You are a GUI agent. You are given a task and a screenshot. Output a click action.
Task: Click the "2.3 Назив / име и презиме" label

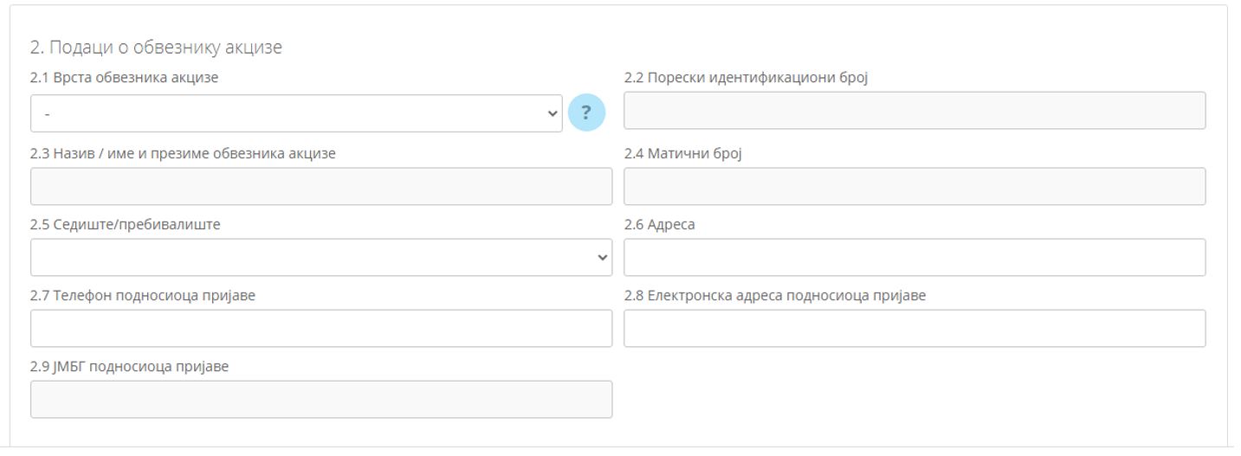(183, 154)
